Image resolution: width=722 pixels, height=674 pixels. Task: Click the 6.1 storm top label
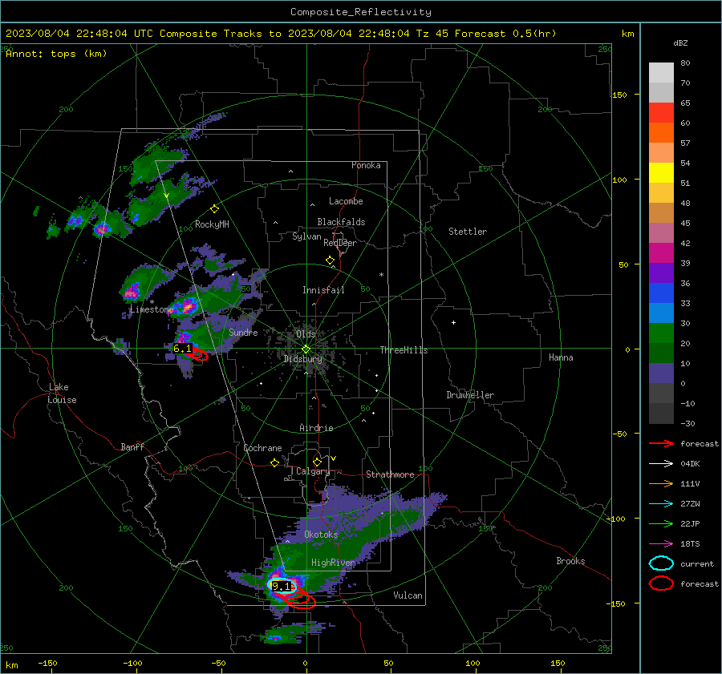(182, 349)
